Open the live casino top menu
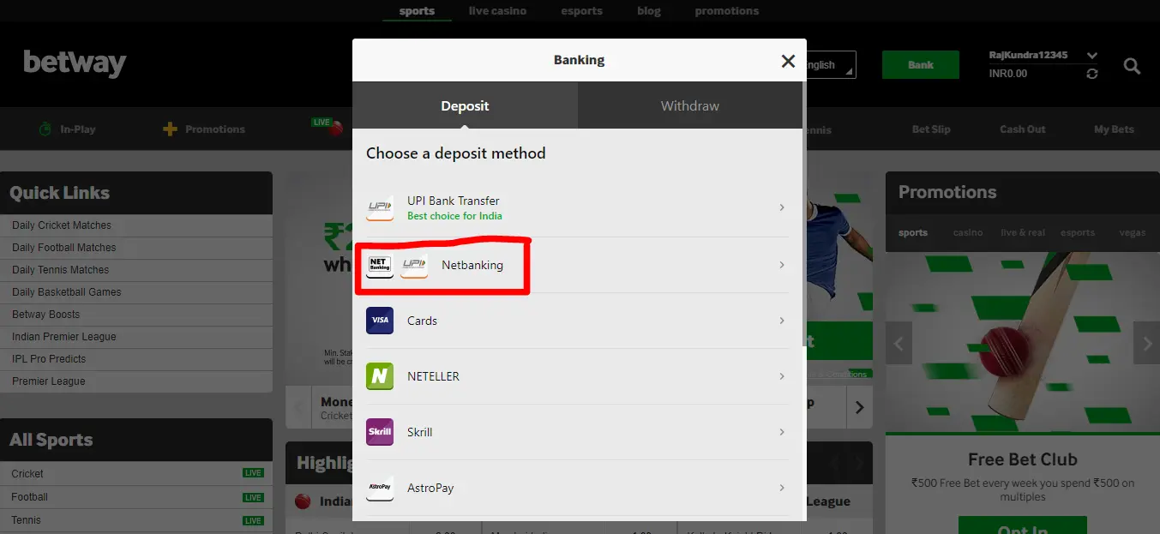Screen dimensions: 1160x534 click(497, 11)
